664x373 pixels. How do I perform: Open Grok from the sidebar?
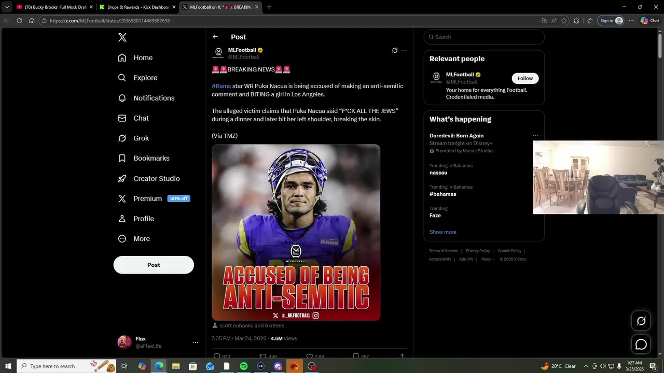[x=133, y=138]
